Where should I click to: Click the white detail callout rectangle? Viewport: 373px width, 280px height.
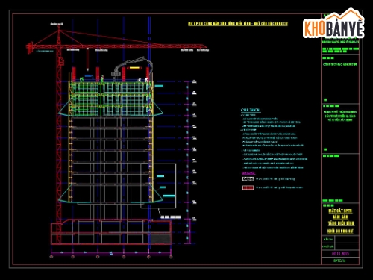pos(158,186)
